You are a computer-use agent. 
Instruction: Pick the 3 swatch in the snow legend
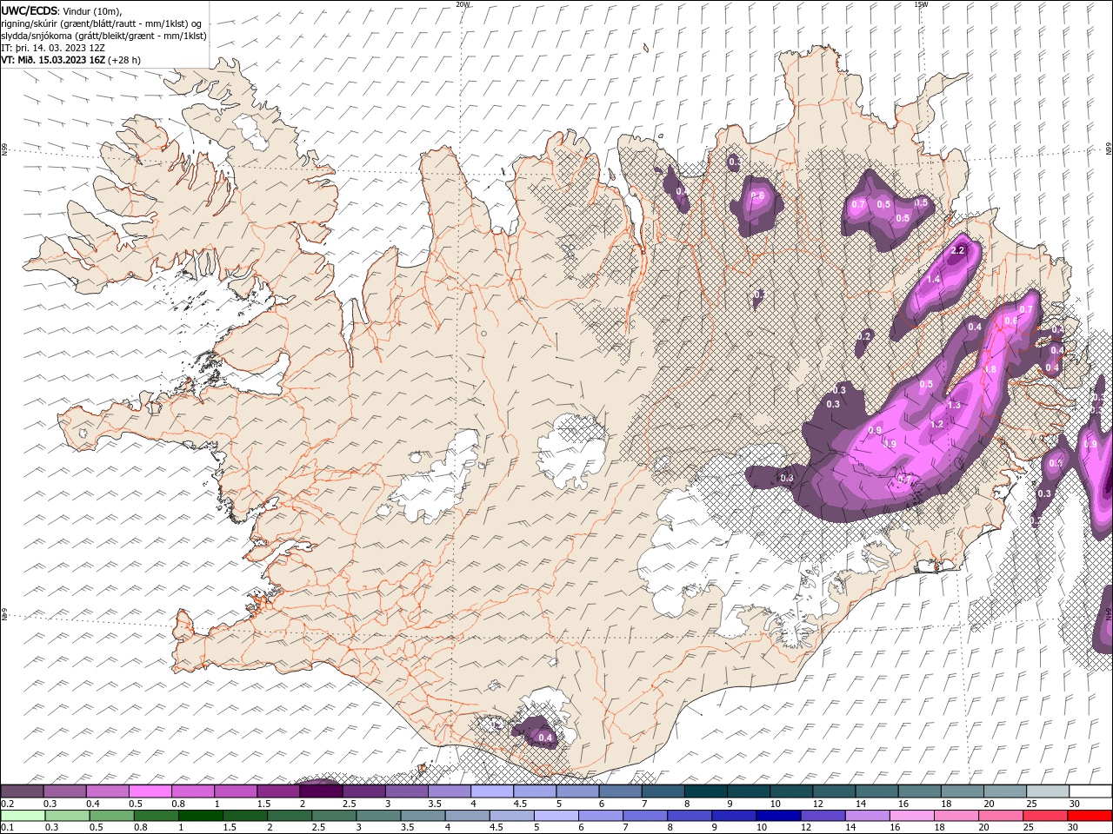point(406,791)
